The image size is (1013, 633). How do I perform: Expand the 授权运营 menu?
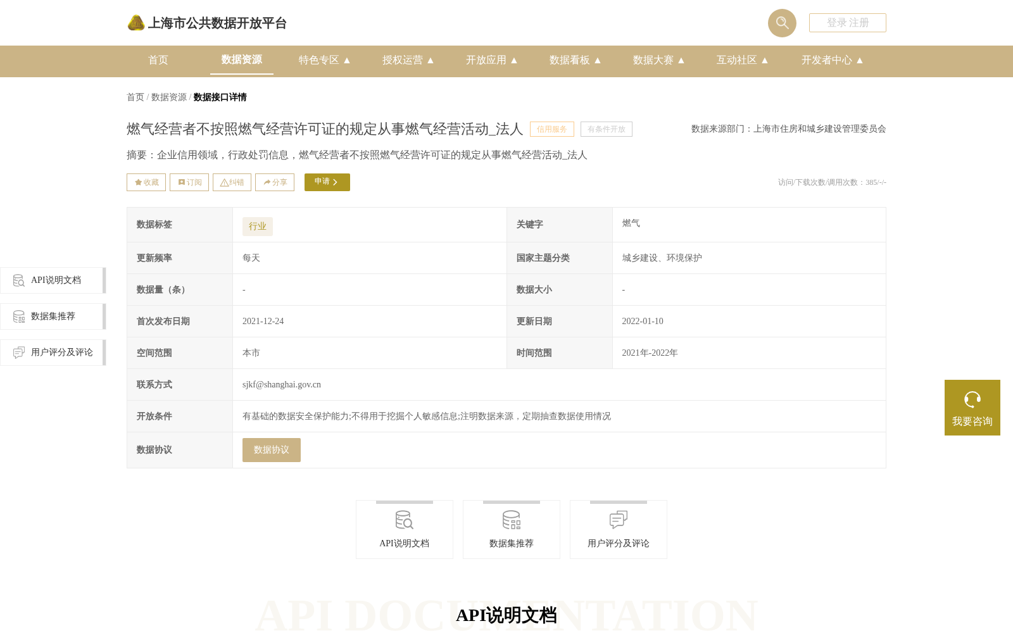click(408, 60)
